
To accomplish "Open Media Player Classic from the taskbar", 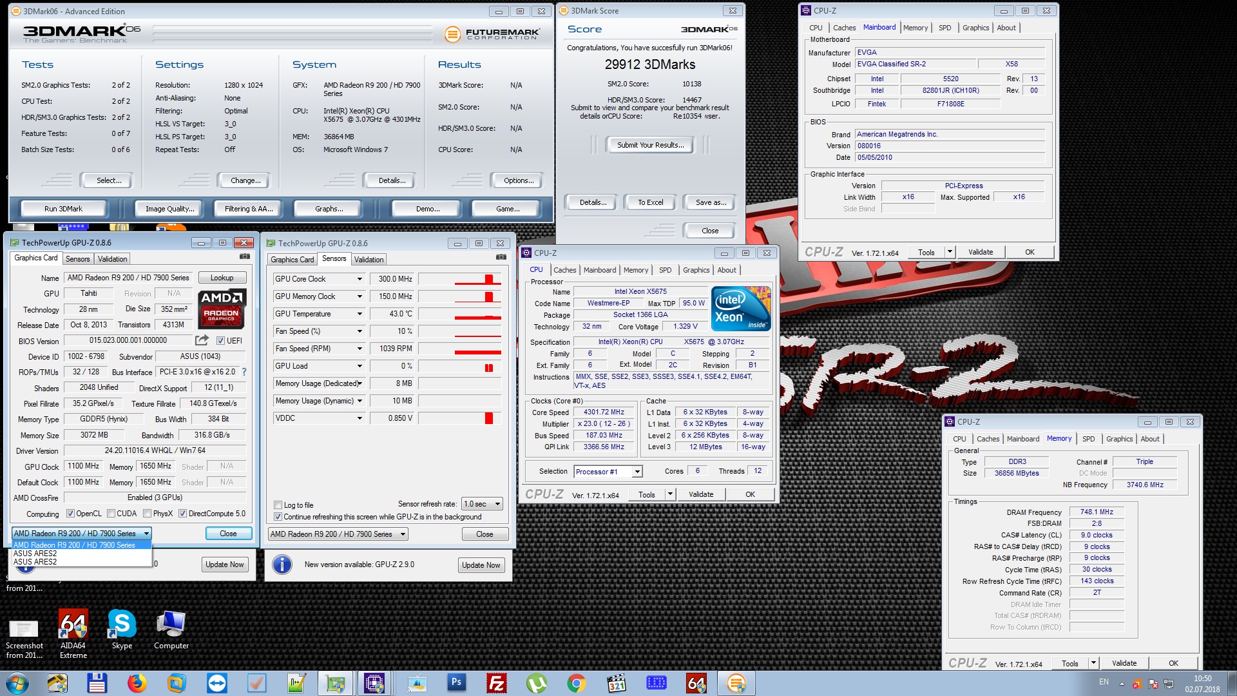I will click(617, 683).
